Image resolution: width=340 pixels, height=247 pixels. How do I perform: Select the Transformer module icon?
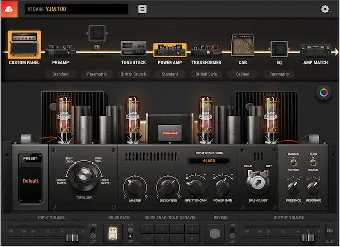pyautogui.click(x=206, y=50)
